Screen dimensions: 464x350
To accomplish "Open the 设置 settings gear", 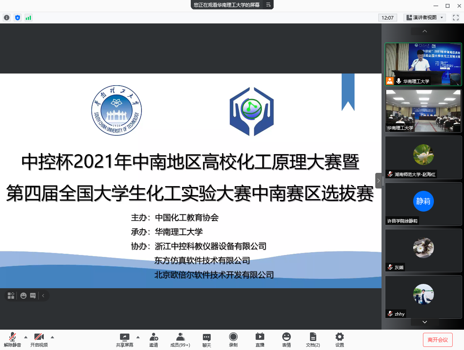I will (340, 339).
